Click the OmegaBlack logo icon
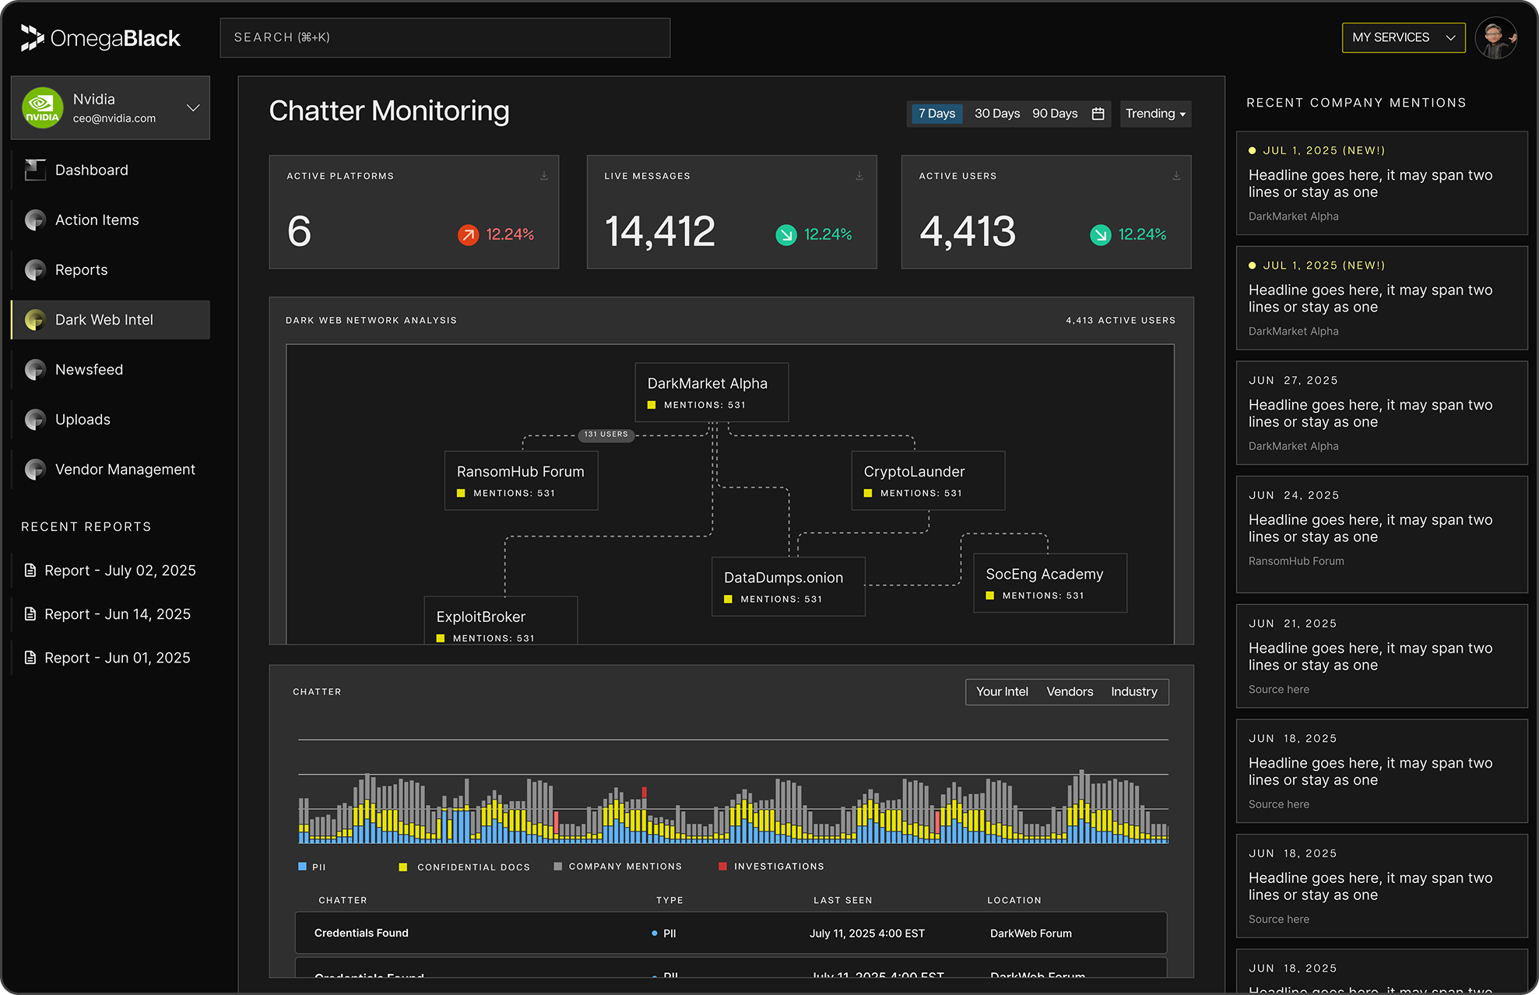Viewport: 1539px width, 995px height. (32, 37)
